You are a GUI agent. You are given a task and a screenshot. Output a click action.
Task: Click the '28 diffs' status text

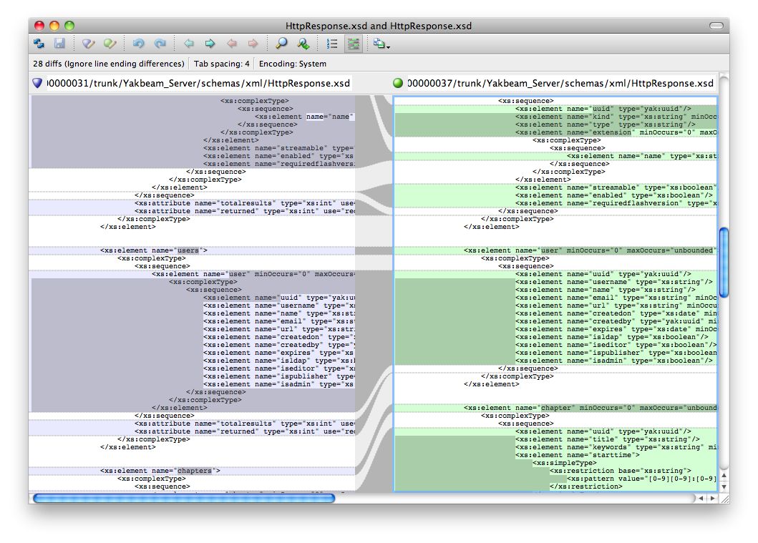point(109,64)
